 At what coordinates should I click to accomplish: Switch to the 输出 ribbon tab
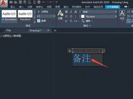point(66,7)
